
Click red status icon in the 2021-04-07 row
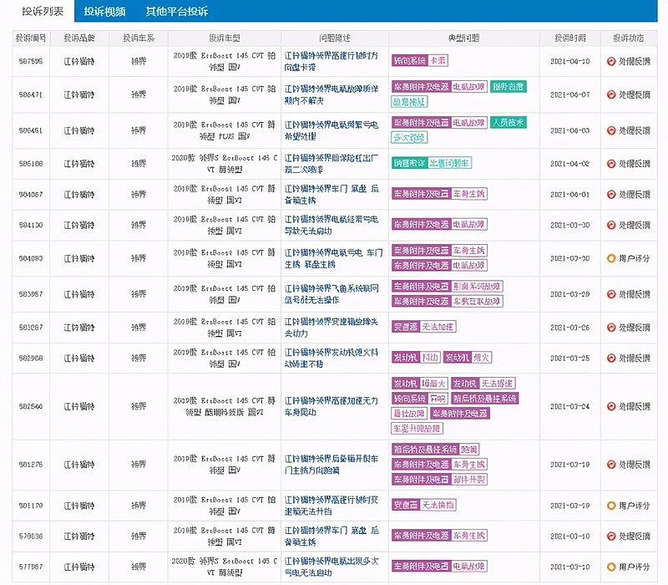[610, 94]
